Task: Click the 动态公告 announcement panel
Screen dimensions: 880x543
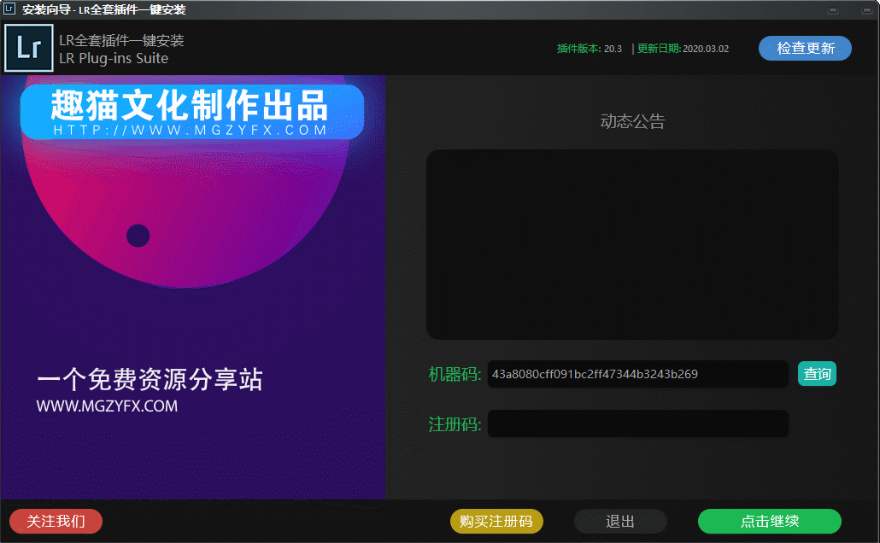Action: 632,244
